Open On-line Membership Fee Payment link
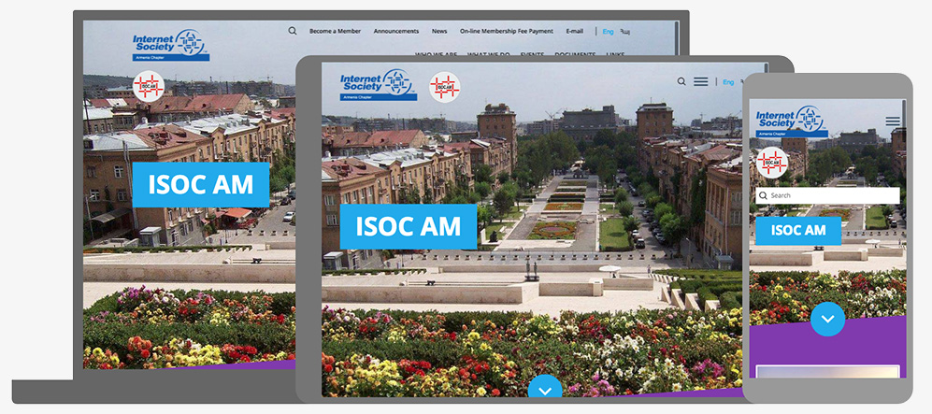 (x=507, y=31)
